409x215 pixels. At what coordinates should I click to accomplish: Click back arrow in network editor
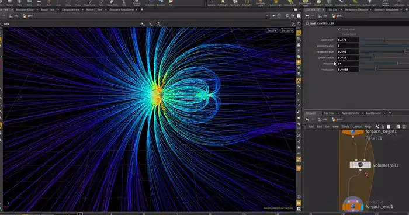tap(307, 119)
